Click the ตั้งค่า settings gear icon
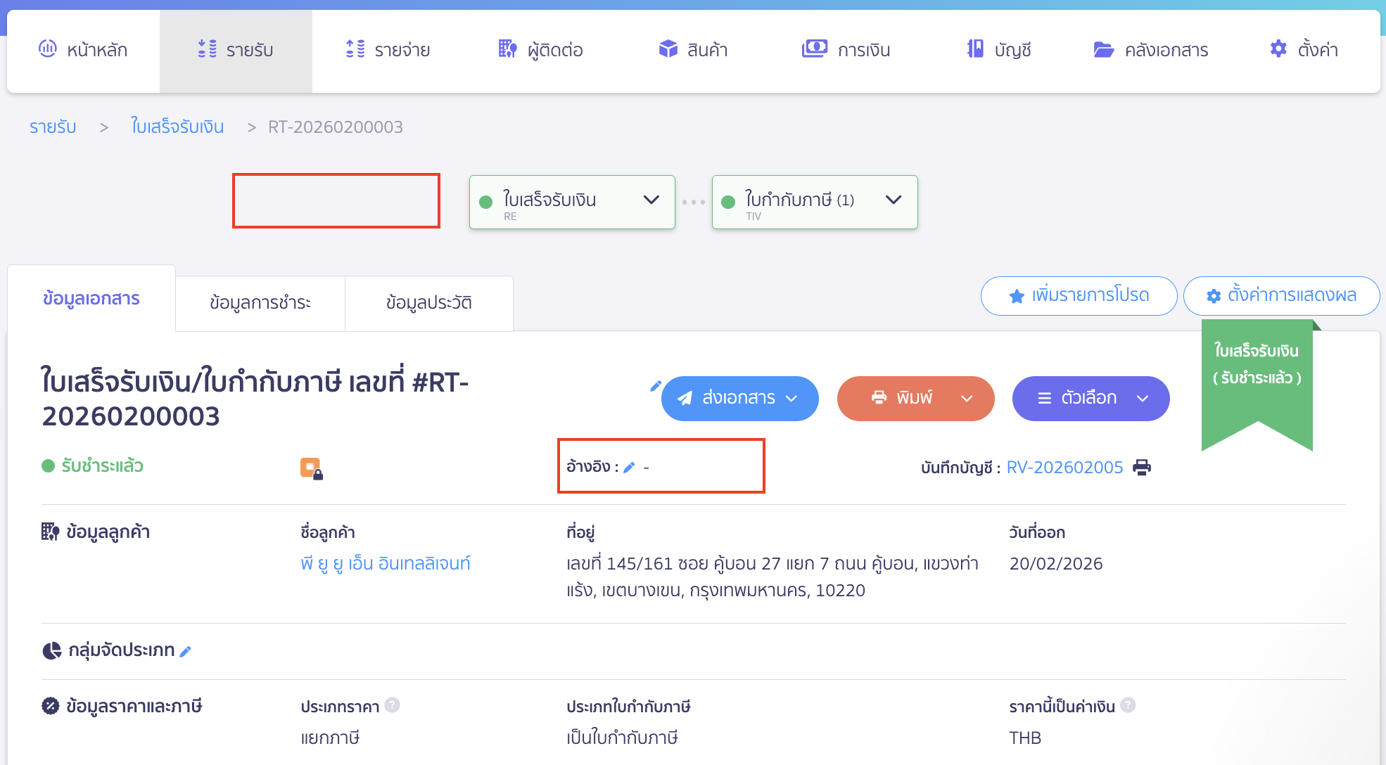1386x765 pixels. [1278, 49]
